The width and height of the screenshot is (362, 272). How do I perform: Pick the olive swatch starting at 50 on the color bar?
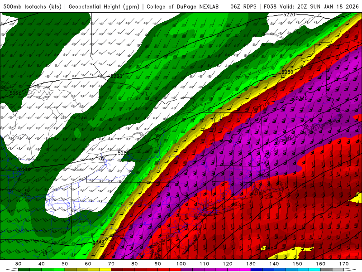pyautogui.click(x=71, y=270)
